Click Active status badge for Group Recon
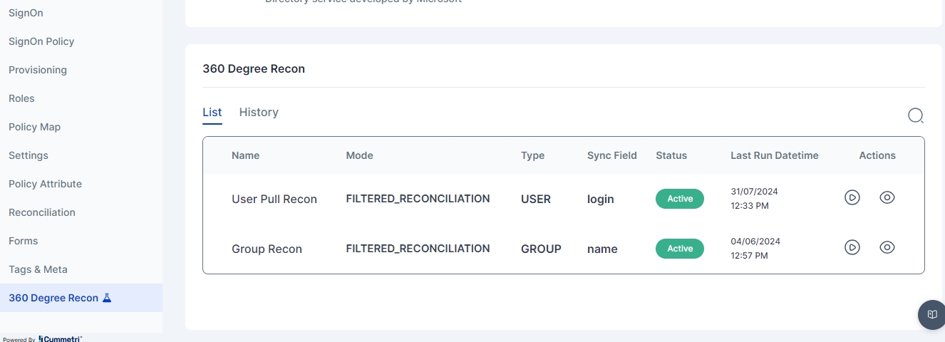The image size is (945, 342). [x=679, y=249]
